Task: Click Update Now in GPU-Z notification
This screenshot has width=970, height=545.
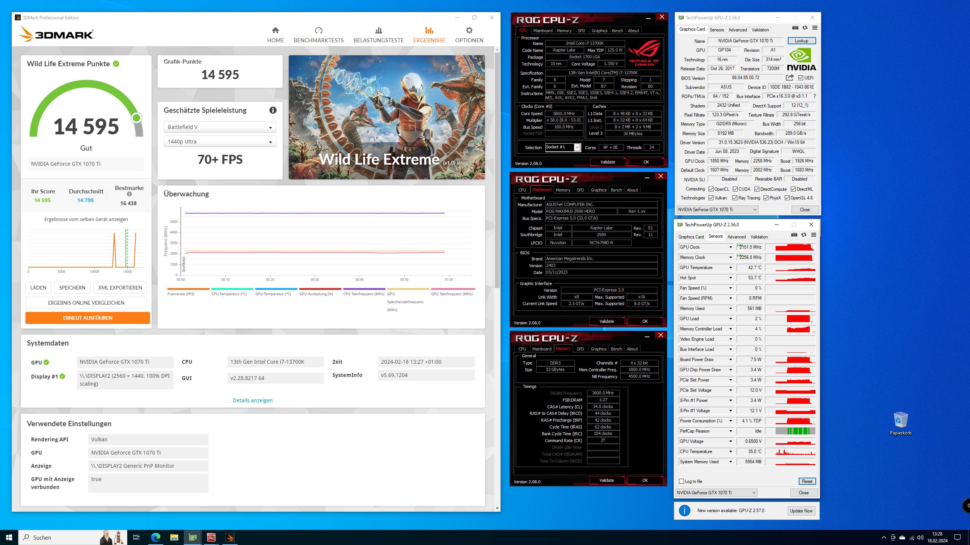Action: click(801, 511)
